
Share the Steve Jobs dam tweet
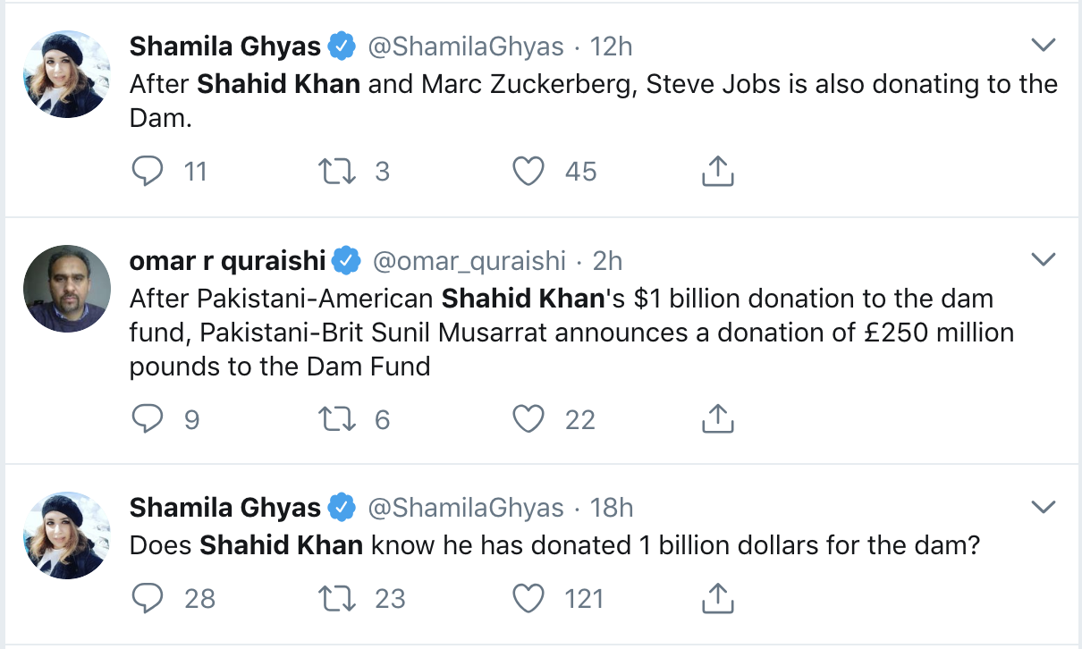717,171
